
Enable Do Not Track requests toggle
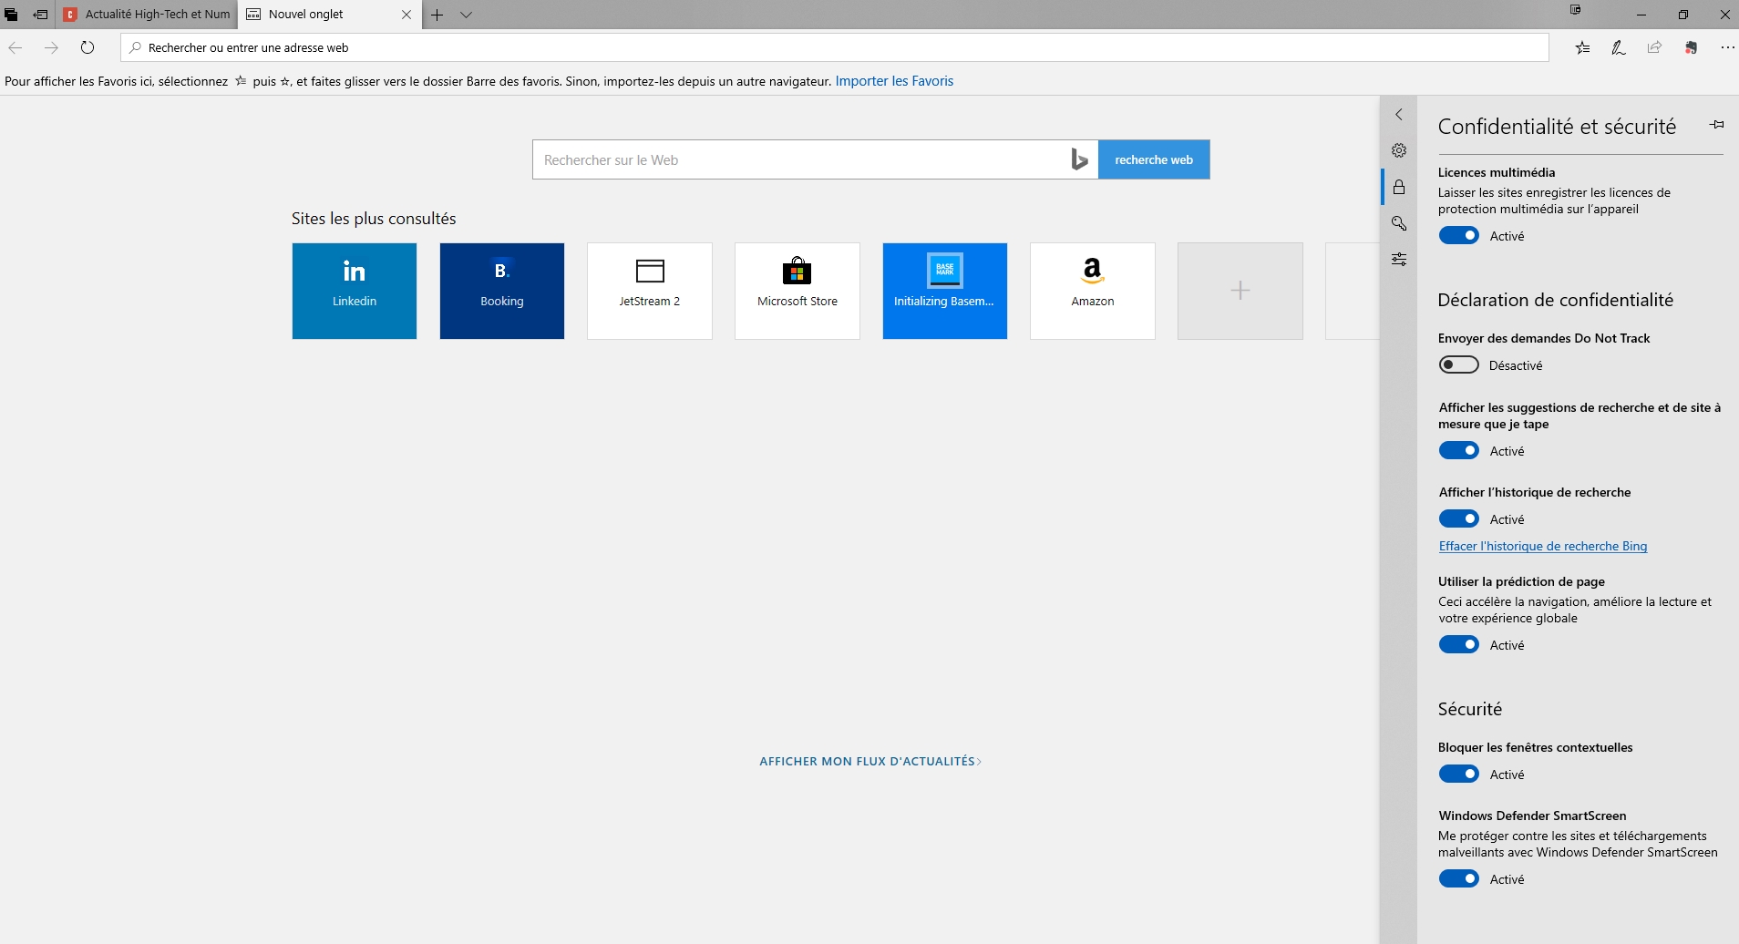pyautogui.click(x=1458, y=365)
